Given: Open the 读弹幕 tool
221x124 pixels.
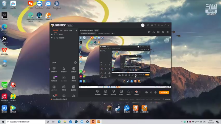Looking at the screenshot, I should [x=73, y=79].
